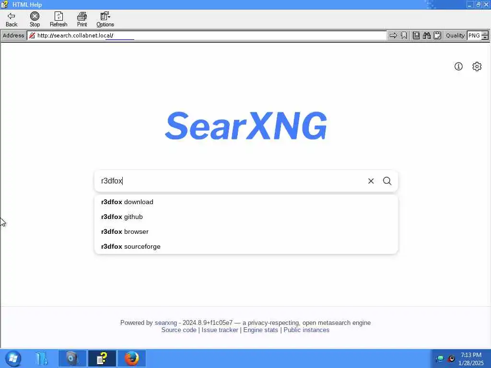491x368 pixels.
Task: Open SearXNG preferences gear icon
Action: pos(477,66)
